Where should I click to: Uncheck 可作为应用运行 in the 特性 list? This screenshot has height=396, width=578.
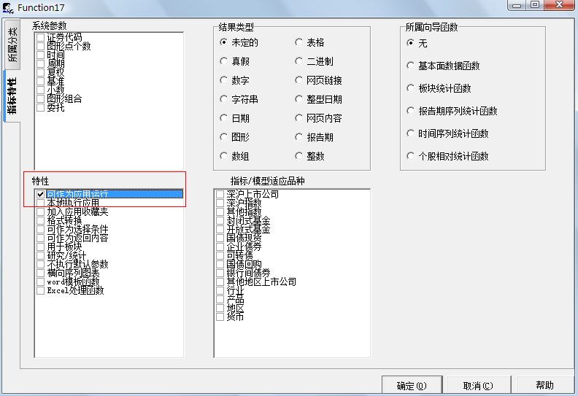pos(40,194)
